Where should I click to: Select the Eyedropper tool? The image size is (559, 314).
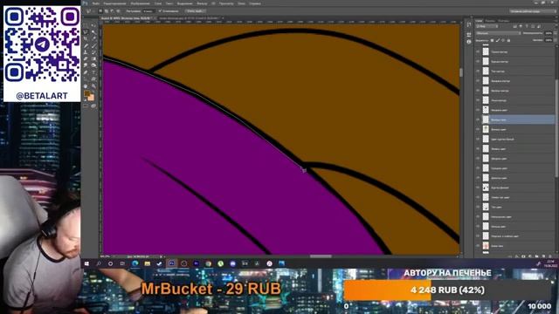tap(93, 38)
